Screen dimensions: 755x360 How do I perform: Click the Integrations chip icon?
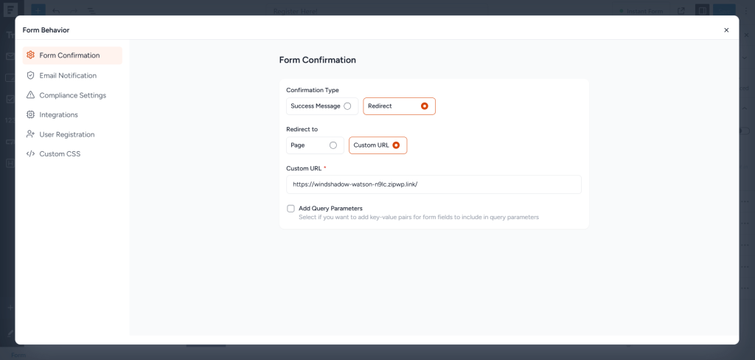pos(30,114)
